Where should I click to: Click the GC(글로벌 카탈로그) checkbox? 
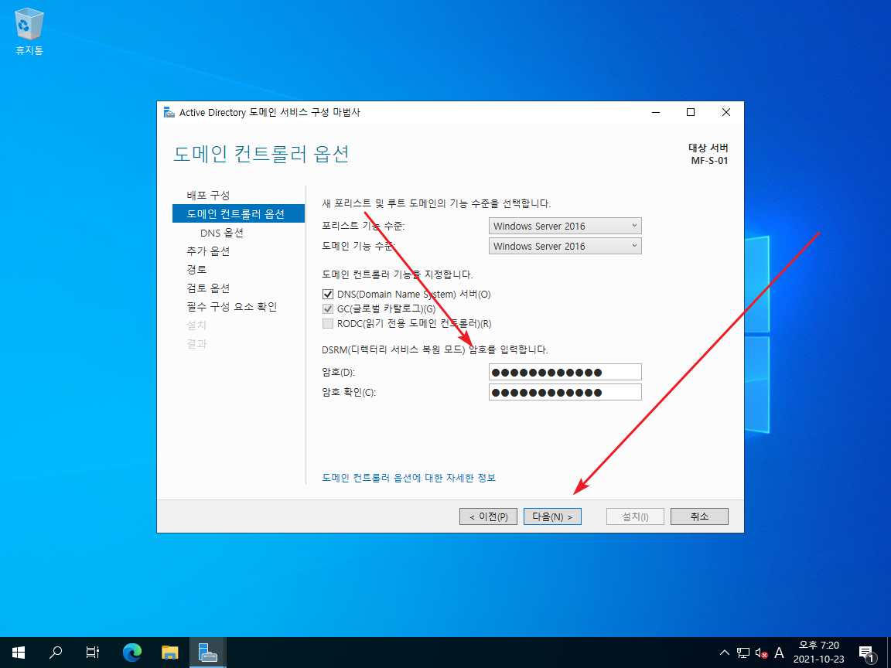click(328, 309)
